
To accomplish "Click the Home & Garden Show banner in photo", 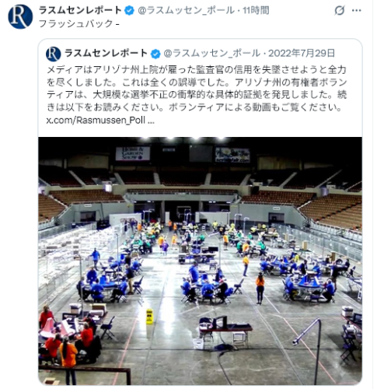I will point(132,153).
